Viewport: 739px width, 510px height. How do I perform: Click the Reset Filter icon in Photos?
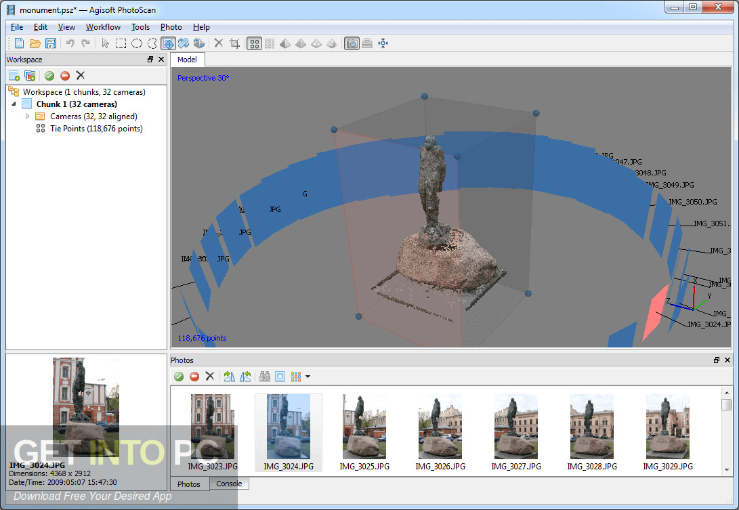pyautogui.click(x=280, y=376)
